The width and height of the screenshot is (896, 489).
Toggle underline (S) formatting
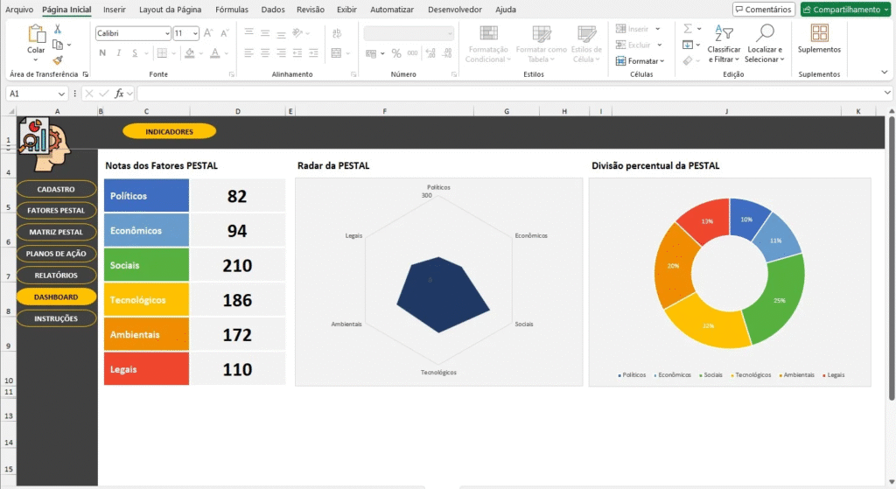click(x=132, y=52)
